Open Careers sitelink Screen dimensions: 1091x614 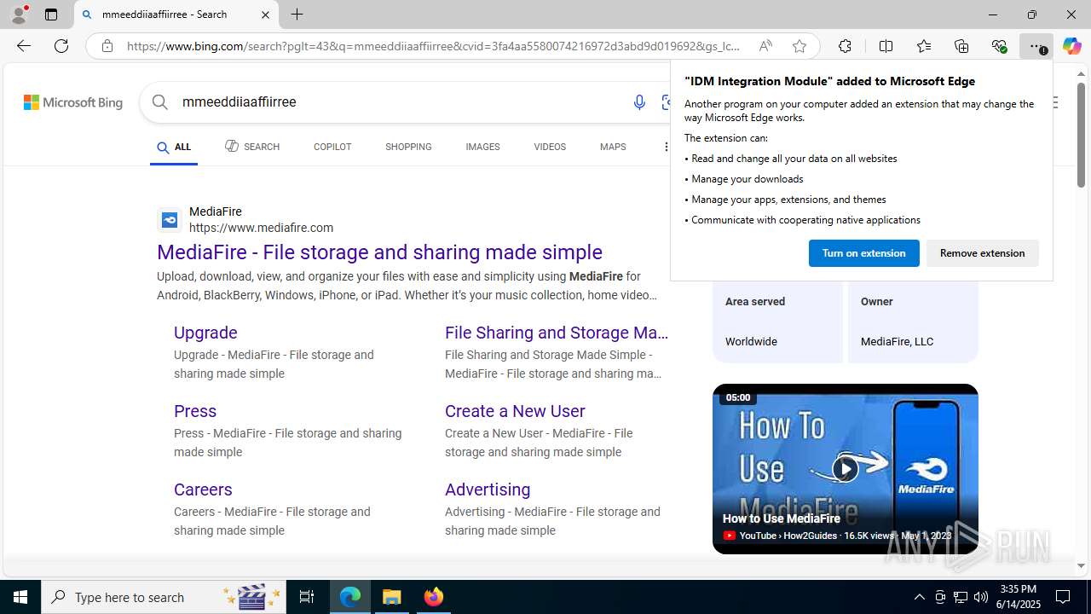203,489
